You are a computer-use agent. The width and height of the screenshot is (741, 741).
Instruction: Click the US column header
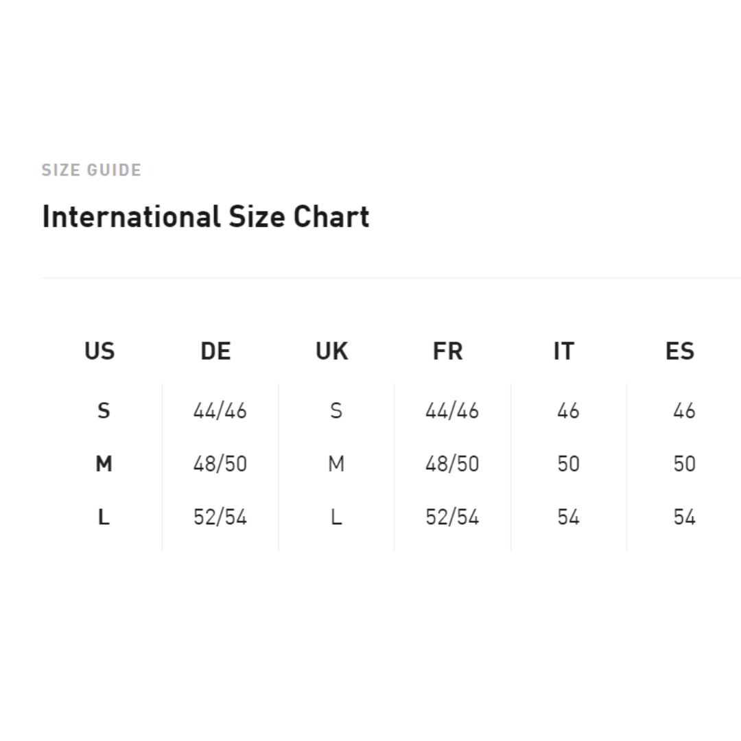99,351
